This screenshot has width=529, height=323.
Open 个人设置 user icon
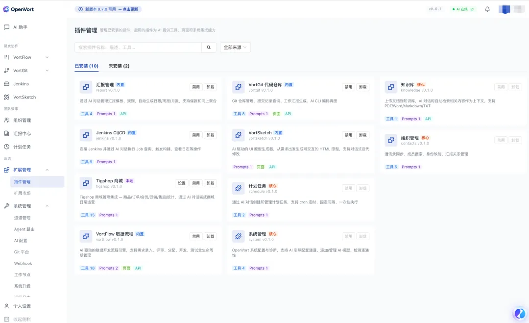(6, 306)
